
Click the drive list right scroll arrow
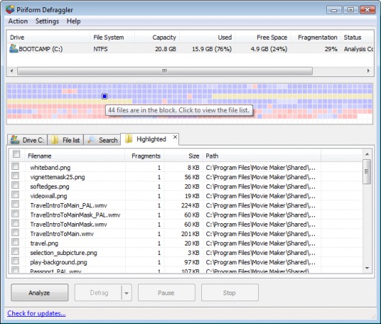[368, 71]
